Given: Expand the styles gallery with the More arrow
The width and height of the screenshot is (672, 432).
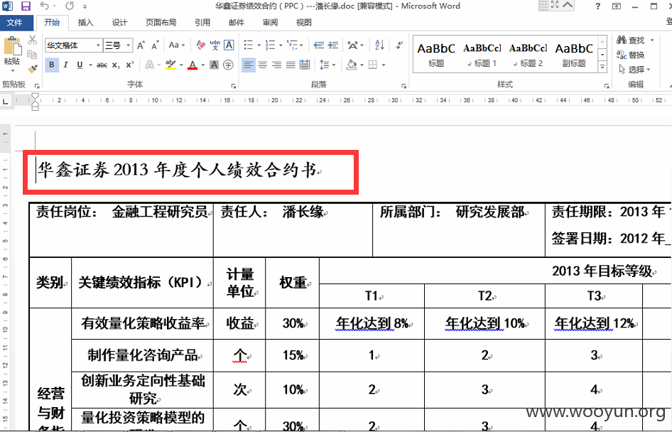Looking at the screenshot, I should click(x=602, y=67).
